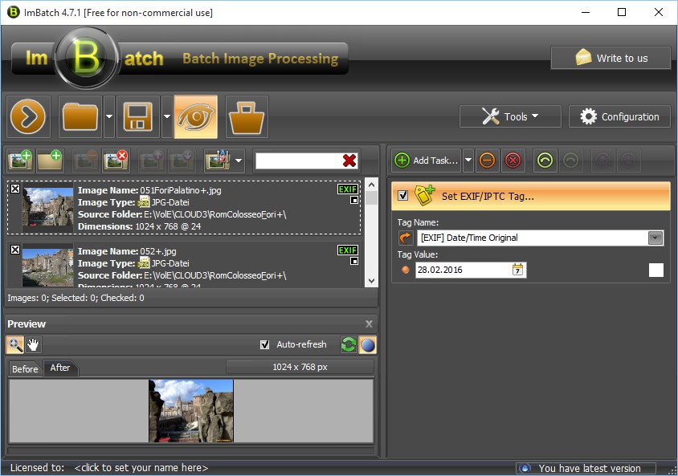Viewport: 678px width, 476px height.
Task: Toggle the Auto-refresh checkbox
Action: tap(264, 344)
